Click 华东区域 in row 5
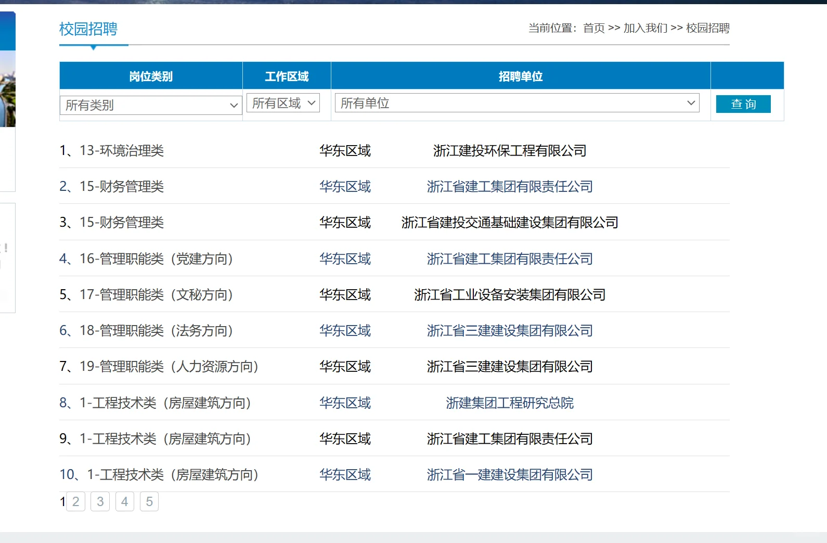827x543 pixels. 345,295
